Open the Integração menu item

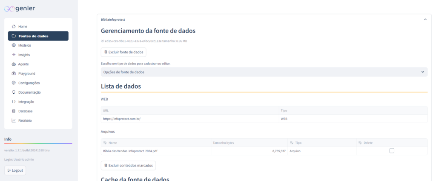[26, 102]
